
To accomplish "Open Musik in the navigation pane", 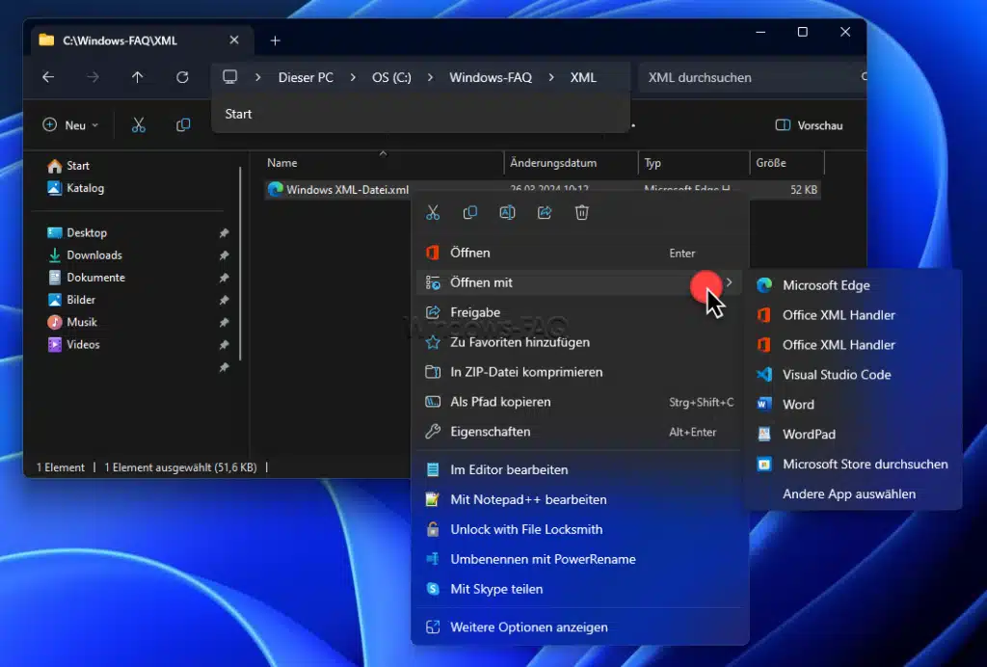I will pos(72,322).
